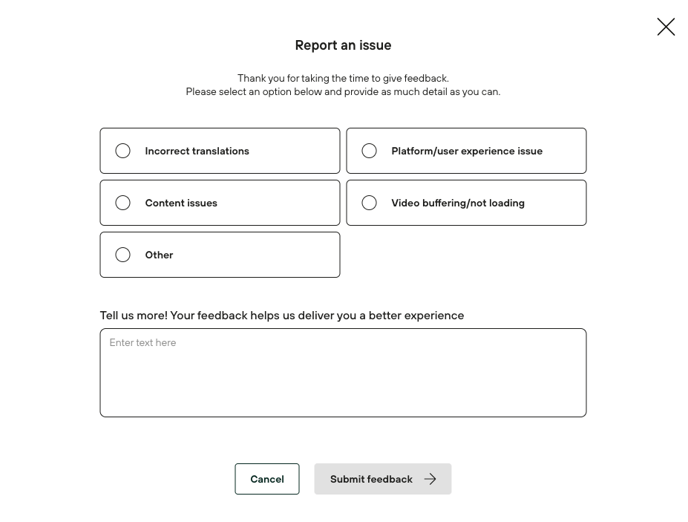Click the Thank you for feedback message
The height and width of the screenshot is (522, 688).
point(343,78)
